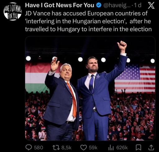Click the Hungarian flag in the photo
159x152 pixels.
tap(37, 78)
